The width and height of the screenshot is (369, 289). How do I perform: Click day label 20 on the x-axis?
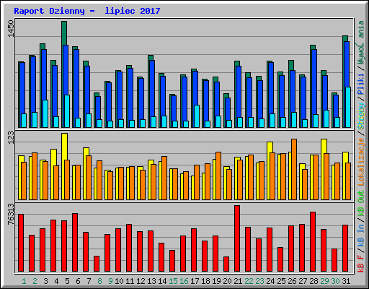(x=227, y=281)
